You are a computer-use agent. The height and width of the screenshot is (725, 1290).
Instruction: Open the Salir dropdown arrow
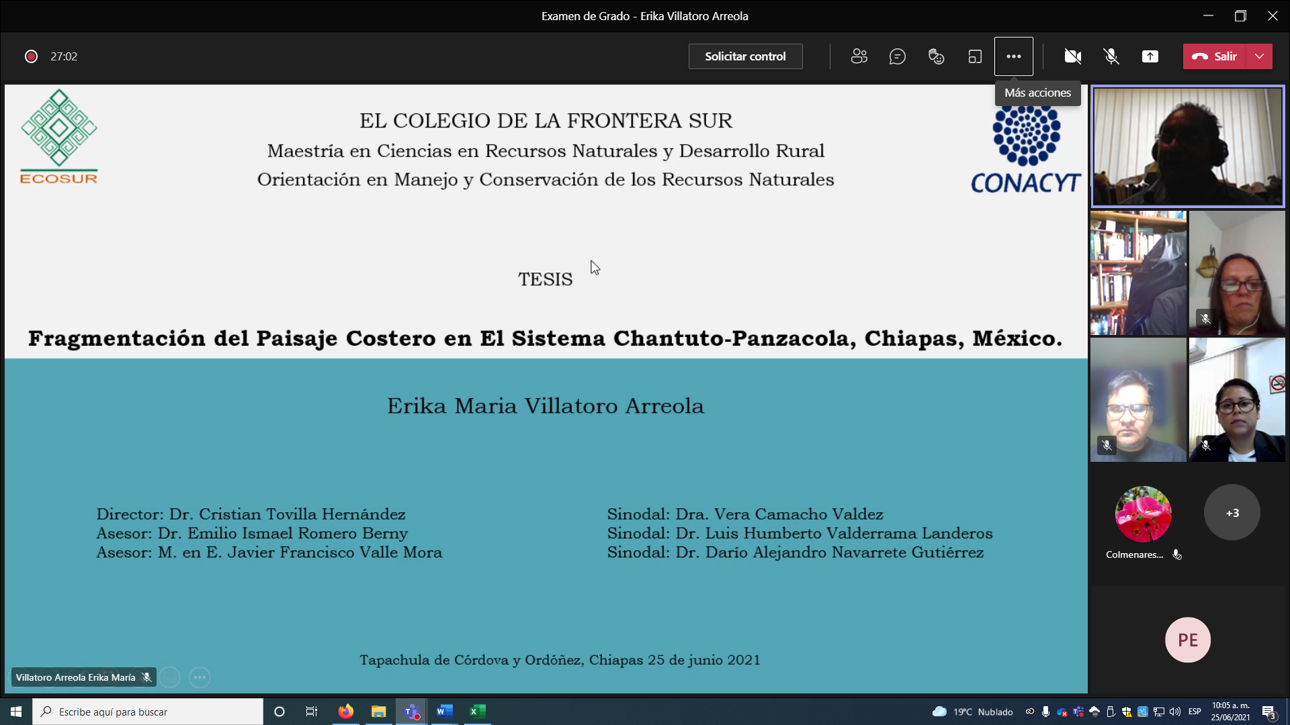click(1259, 56)
